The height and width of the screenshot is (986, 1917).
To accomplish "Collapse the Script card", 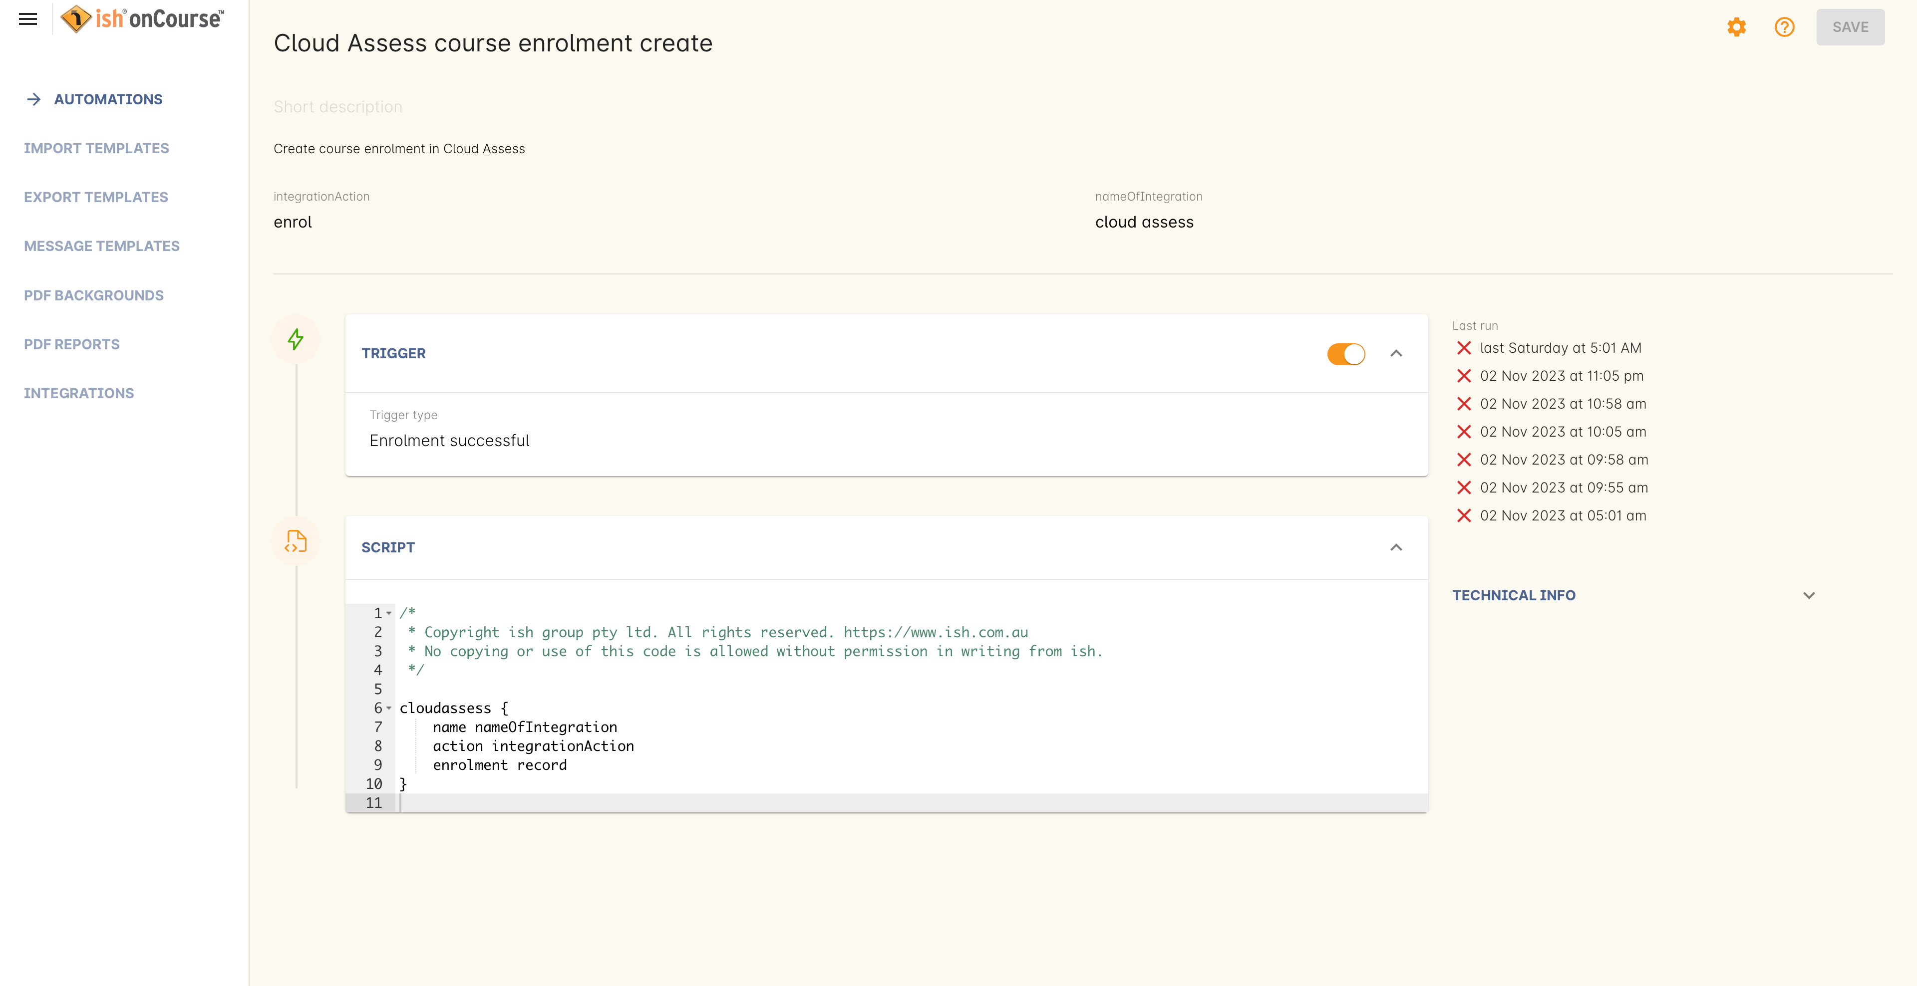I will coord(1396,548).
